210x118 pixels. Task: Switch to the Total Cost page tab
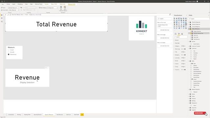(69, 115)
